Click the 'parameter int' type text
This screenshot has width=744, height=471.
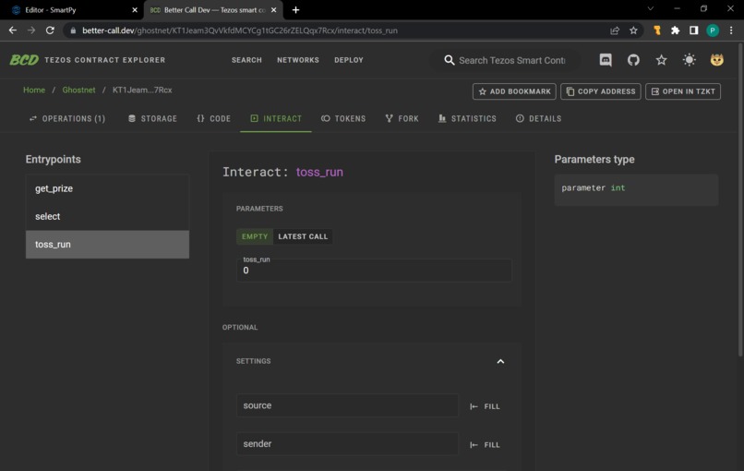(594, 188)
